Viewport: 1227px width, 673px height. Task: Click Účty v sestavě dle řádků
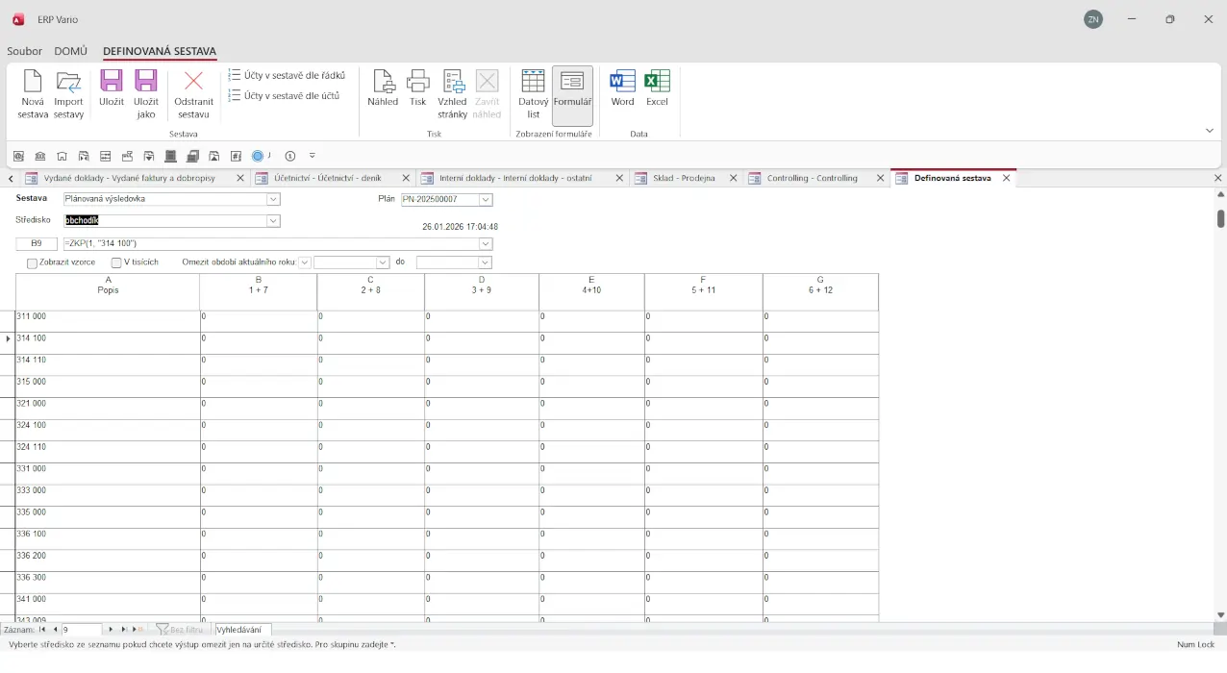[287, 75]
